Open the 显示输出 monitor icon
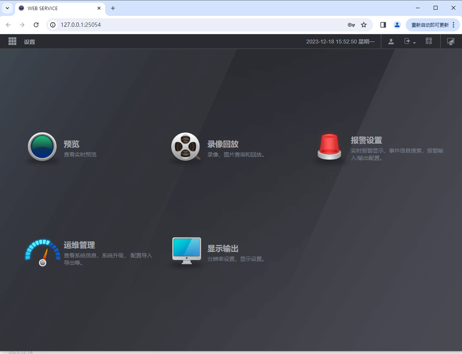The width and height of the screenshot is (462, 354). pyautogui.click(x=186, y=250)
